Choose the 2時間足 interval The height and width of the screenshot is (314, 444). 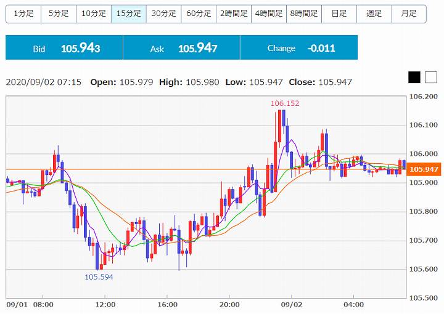[x=234, y=14]
